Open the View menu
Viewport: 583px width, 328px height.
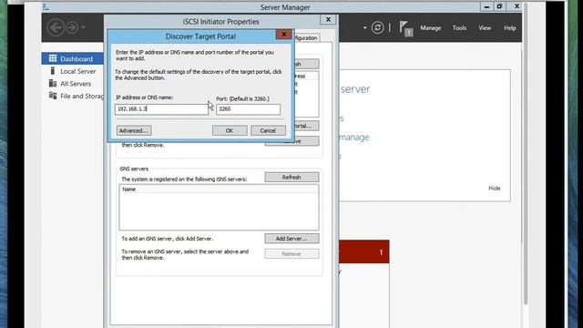[x=485, y=28]
